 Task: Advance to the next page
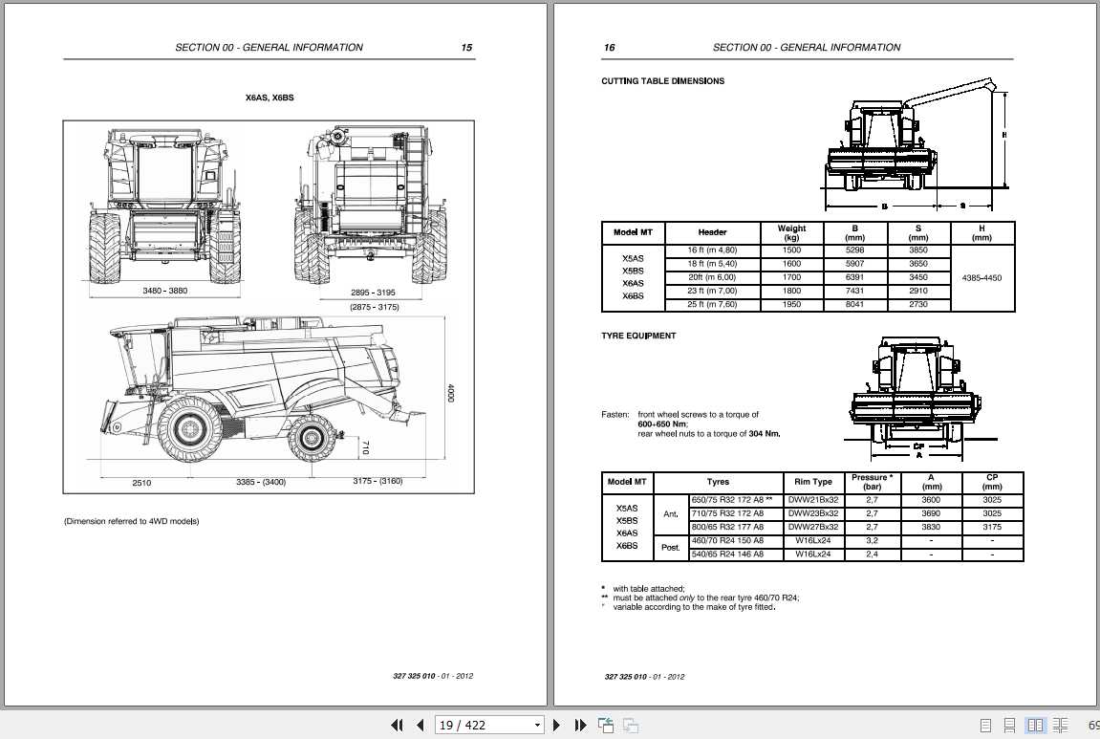pyautogui.click(x=557, y=725)
